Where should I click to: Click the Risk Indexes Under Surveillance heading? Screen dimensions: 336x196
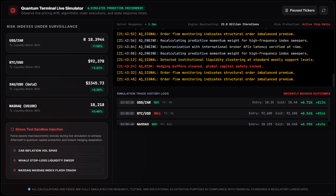42,27
